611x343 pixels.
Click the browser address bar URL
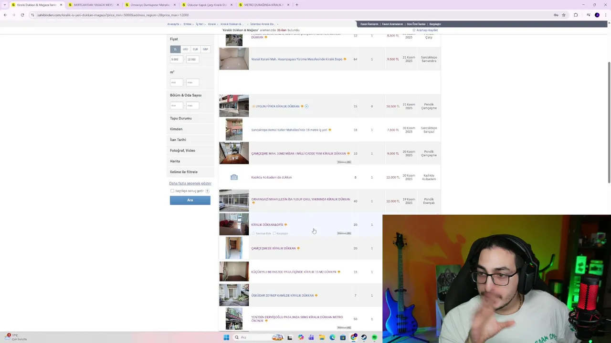(x=113, y=15)
